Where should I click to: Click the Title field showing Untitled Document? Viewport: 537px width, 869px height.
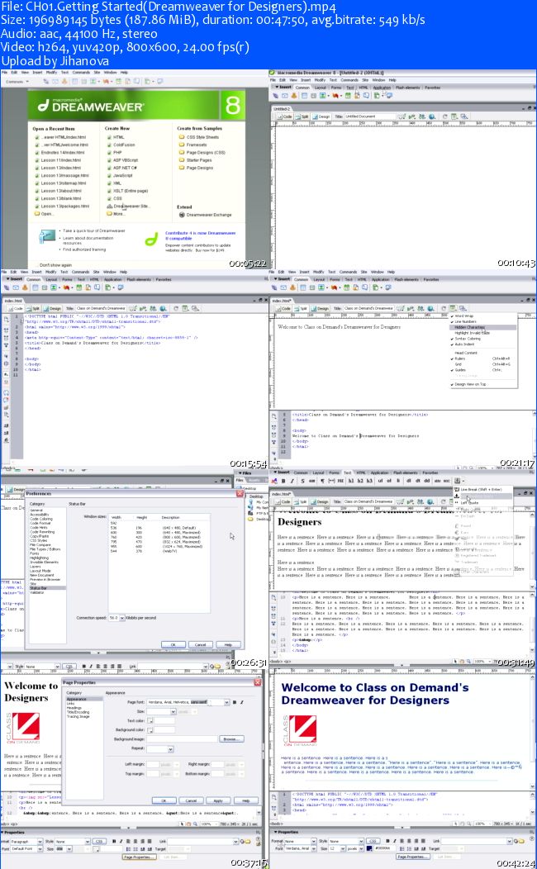pyautogui.click(x=370, y=117)
